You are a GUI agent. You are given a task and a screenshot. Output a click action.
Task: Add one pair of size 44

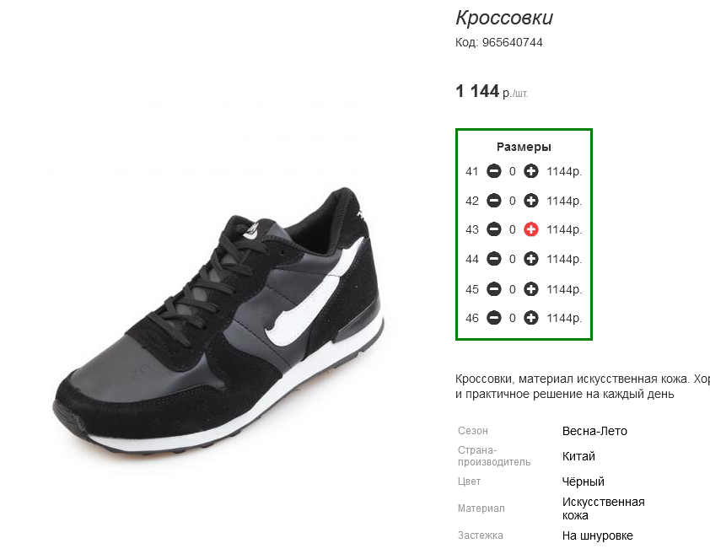530,259
